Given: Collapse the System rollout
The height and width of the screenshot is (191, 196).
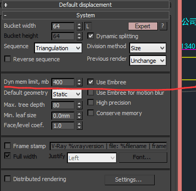Looking at the screenshot, I should pos(85,15).
